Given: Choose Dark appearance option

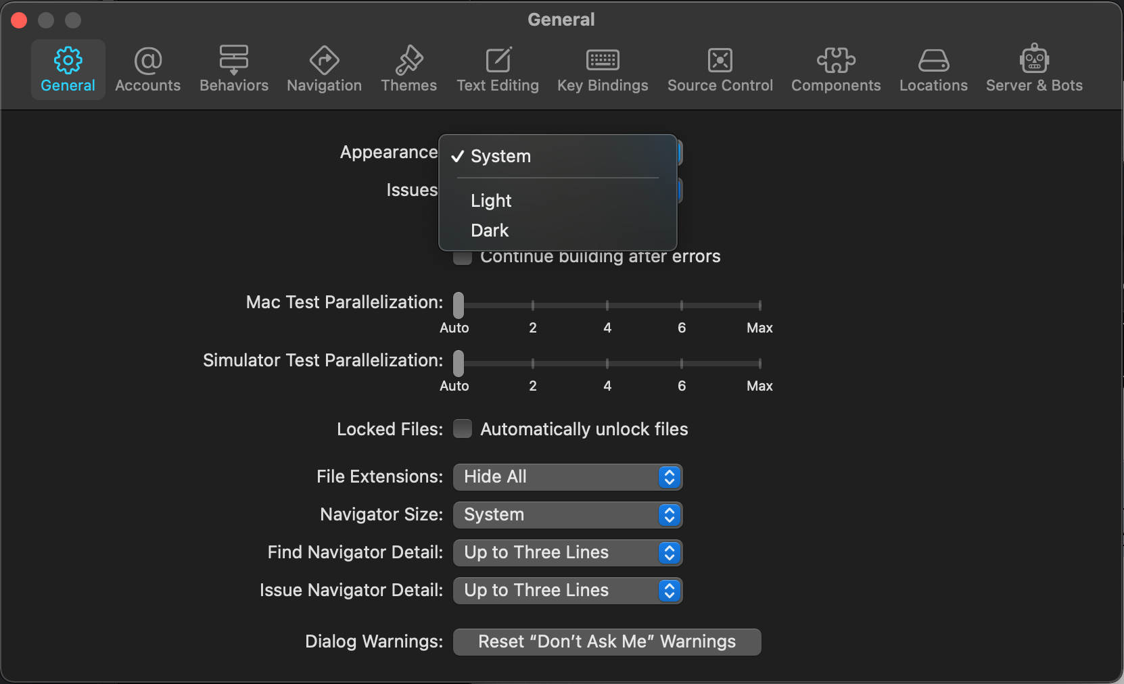Looking at the screenshot, I should (x=558, y=230).
